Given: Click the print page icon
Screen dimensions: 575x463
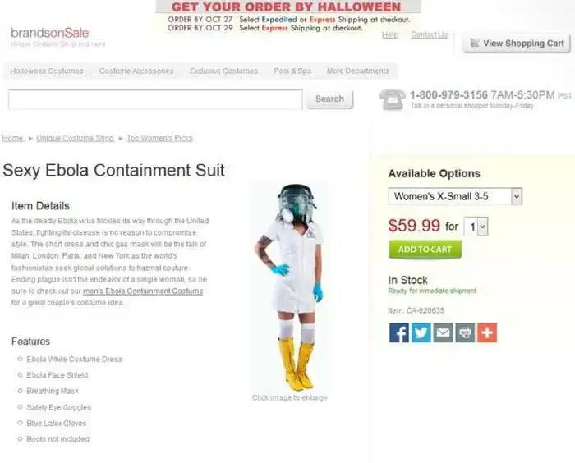Looking at the screenshot, I should [465, 332].
